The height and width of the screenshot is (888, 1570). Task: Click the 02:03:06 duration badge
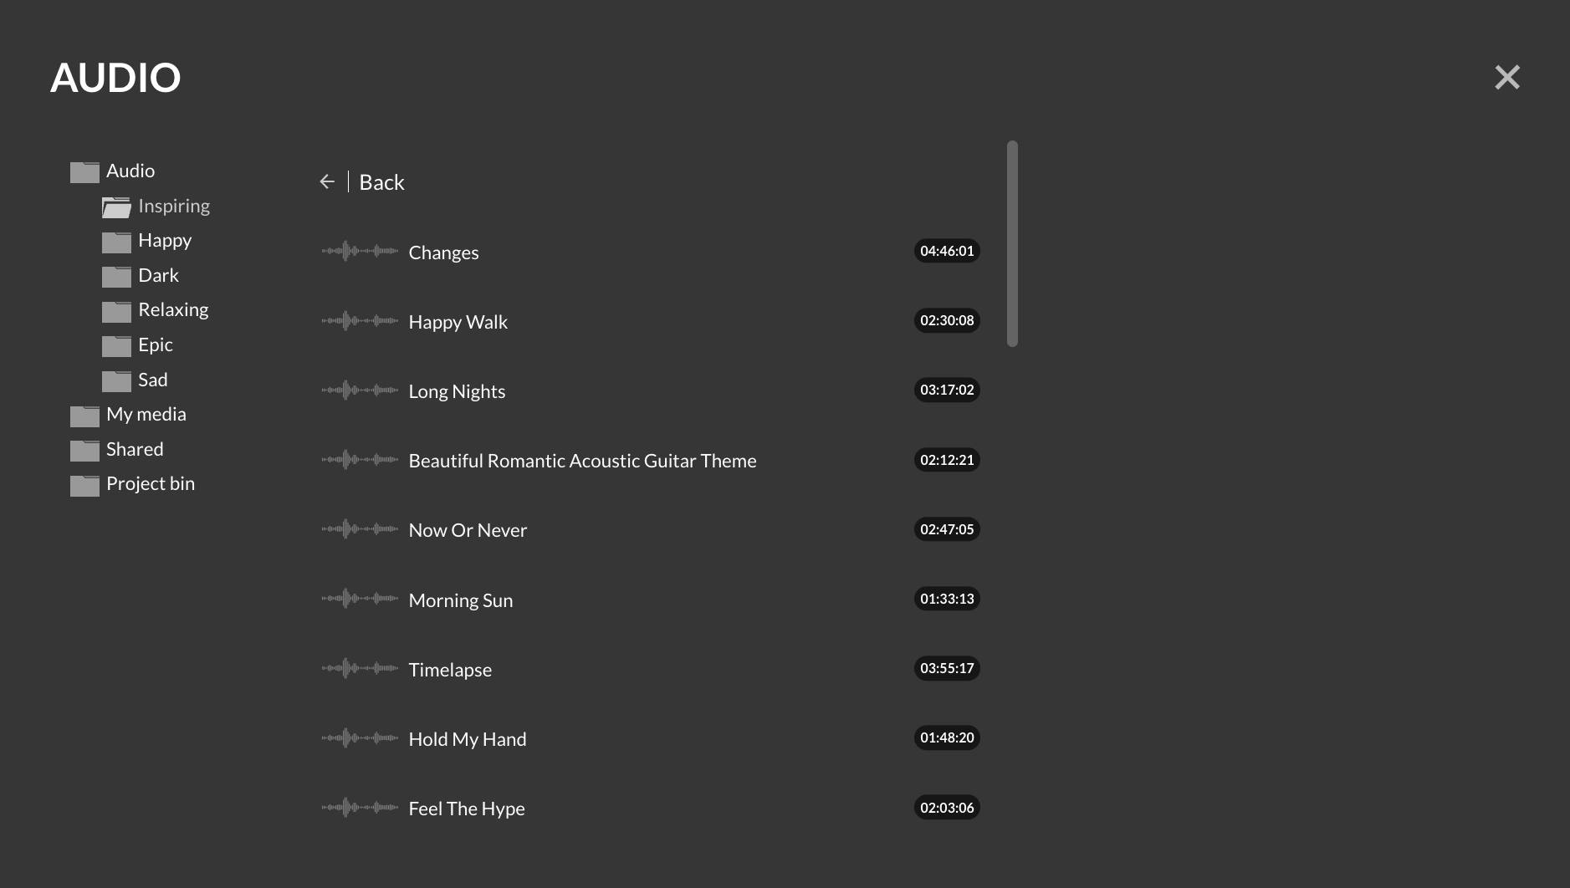click(x=947, y=808)
